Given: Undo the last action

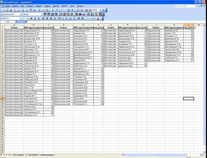Looking at the screenshot, I should 57,10.
